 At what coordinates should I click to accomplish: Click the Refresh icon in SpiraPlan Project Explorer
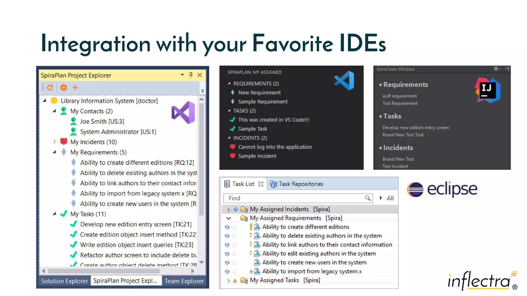[x=50, y=88]
